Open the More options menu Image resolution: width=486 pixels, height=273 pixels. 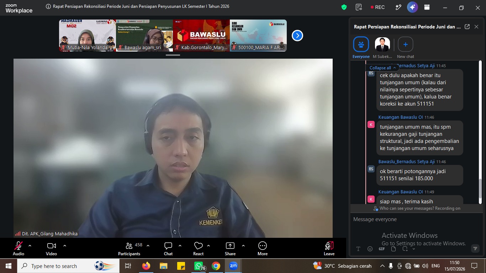[x=263, y=248]
